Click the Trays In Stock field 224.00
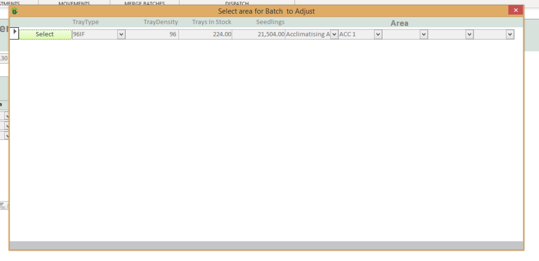 pos(205,34)
